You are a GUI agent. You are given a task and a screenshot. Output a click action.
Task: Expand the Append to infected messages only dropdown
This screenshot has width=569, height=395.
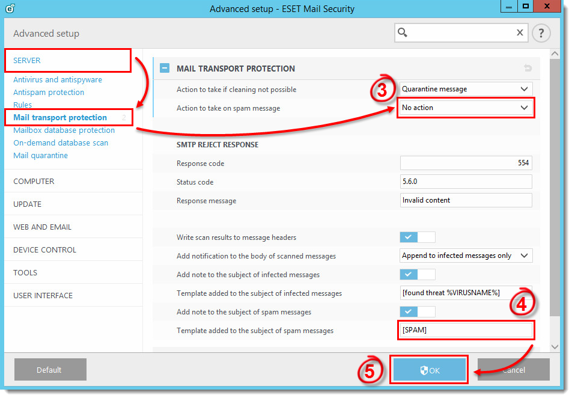click(466, 255)
